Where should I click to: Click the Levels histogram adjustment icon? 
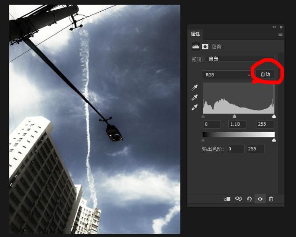click(196, 47)
